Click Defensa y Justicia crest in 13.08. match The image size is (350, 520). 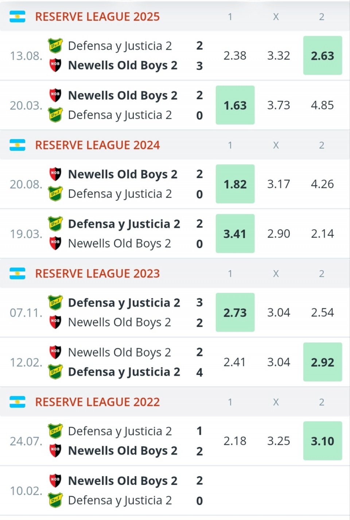tap(55, 46)
